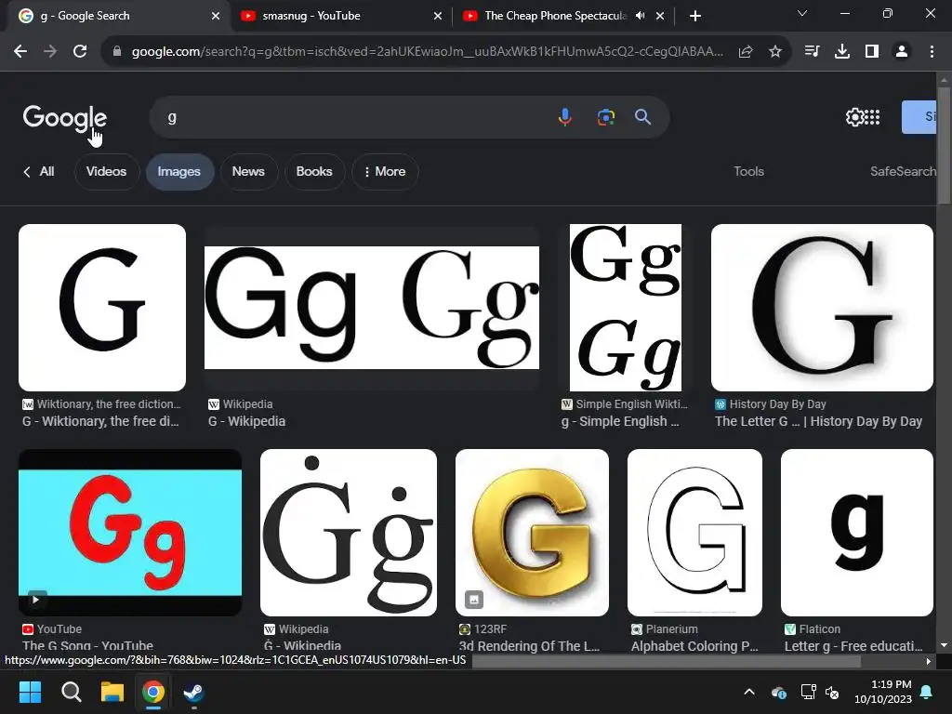Mute audio icon on Cheap Phone tab

point(640,16)
